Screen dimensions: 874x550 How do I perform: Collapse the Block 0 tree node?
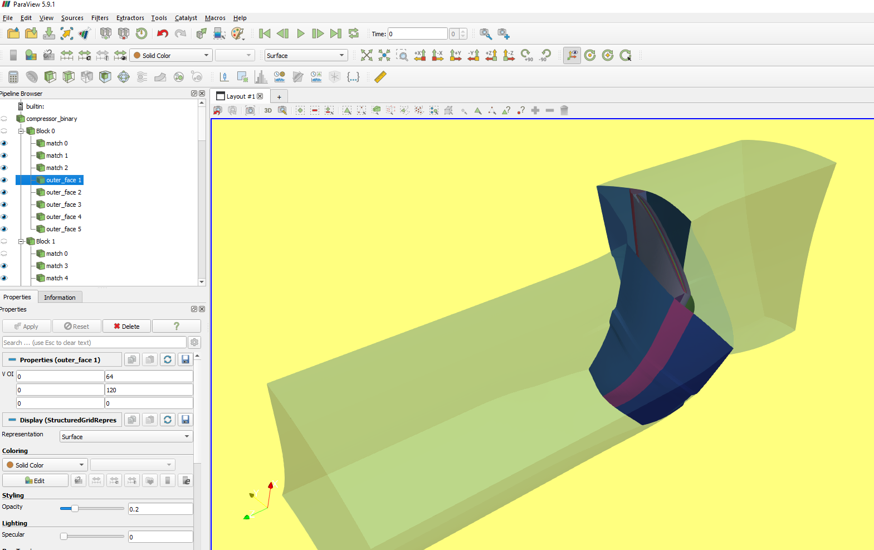tap(21, 131)
